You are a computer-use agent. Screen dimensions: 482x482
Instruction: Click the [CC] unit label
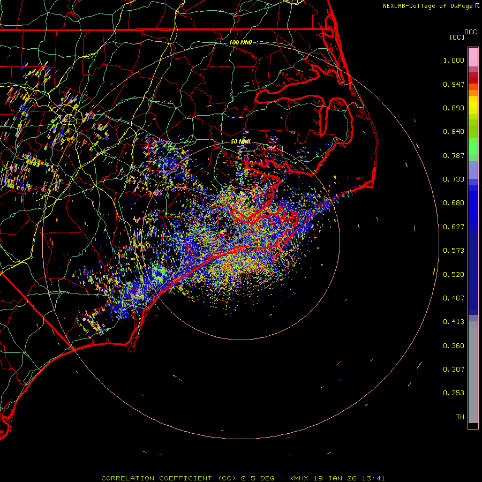457,37
